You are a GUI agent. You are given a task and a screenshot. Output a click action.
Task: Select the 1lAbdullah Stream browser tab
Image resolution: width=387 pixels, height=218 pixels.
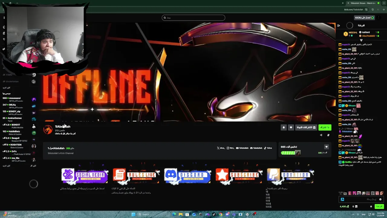tap(363, 3)
